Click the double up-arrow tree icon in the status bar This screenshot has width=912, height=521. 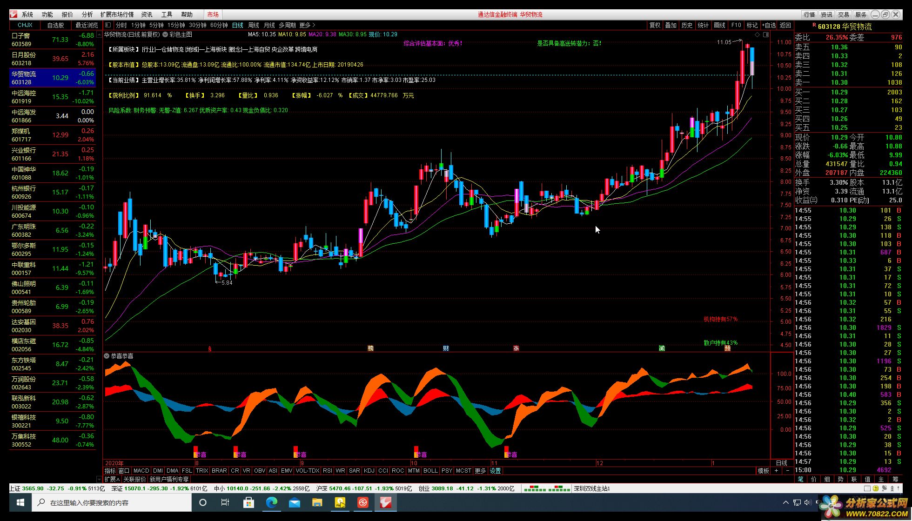pyautogui.click(x=892, y=488)
